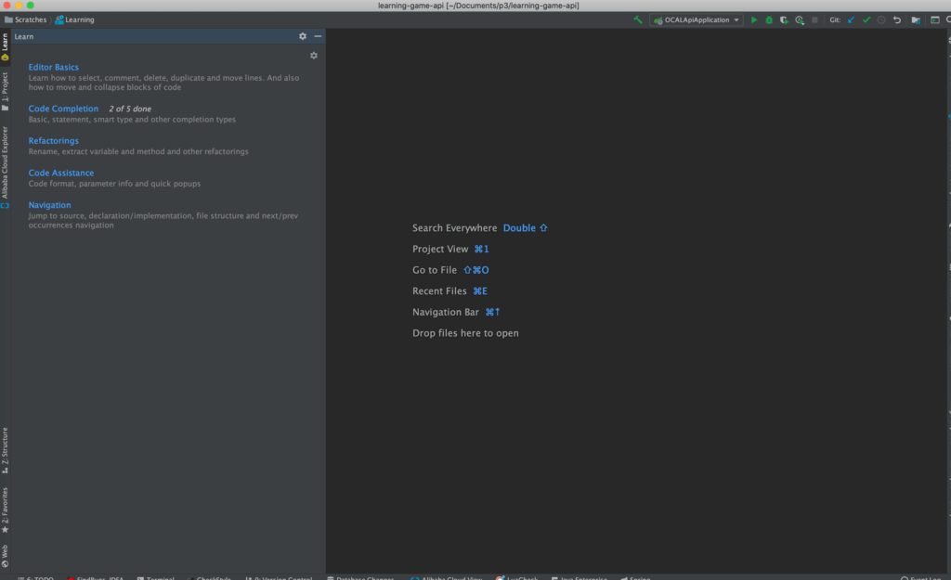Screen dimensions: 951x580
Task: Open the Refactorings lessons
Action: (x=53, y=140)
